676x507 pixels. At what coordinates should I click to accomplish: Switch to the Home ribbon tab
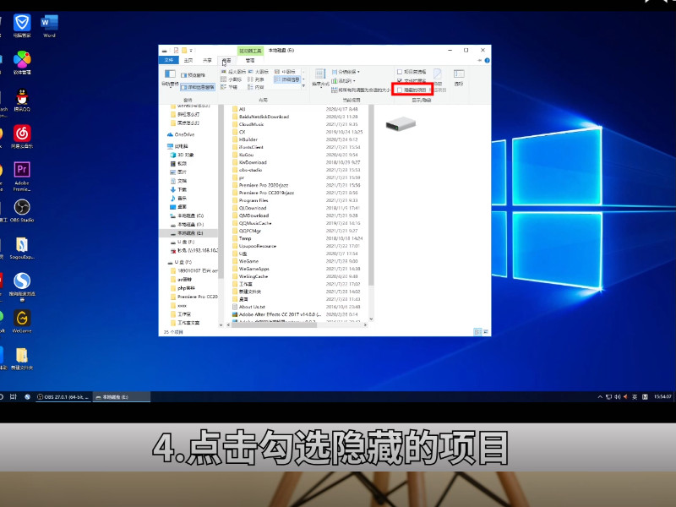point(188,60)
